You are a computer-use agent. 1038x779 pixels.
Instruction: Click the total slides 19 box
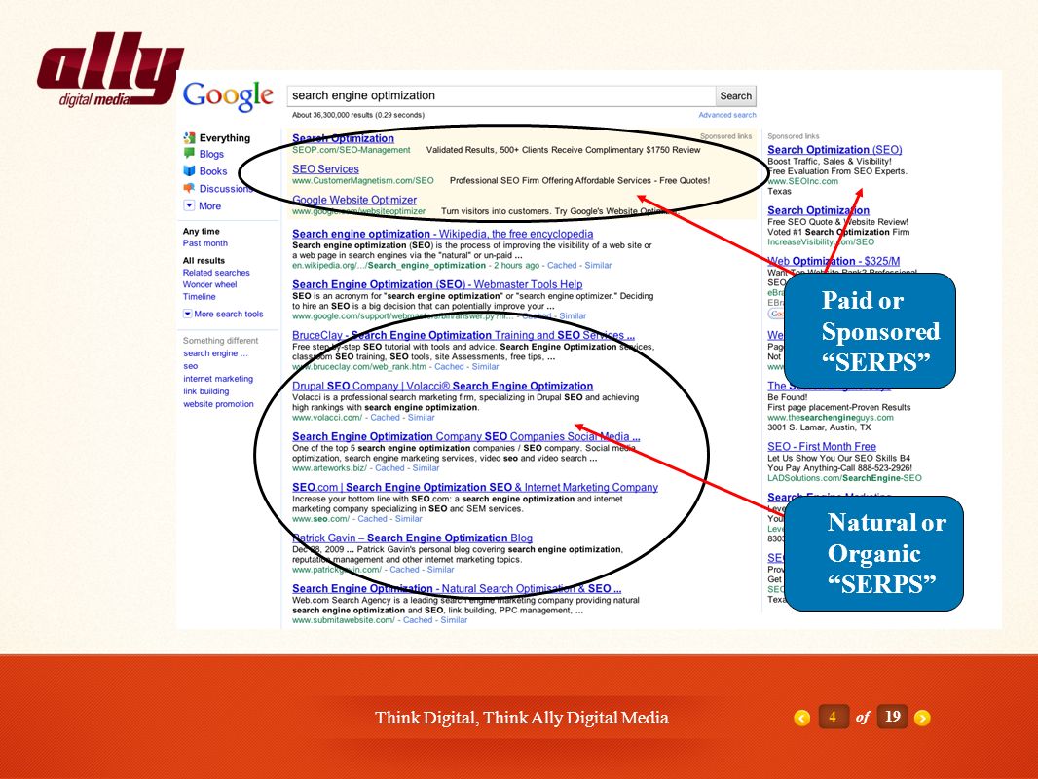(892, 716)
